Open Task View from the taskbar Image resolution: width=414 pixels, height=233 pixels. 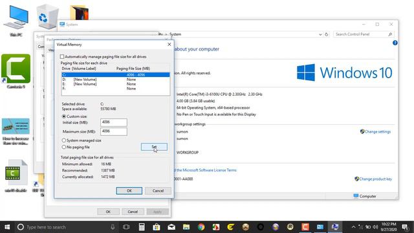(x=126, y=227)
